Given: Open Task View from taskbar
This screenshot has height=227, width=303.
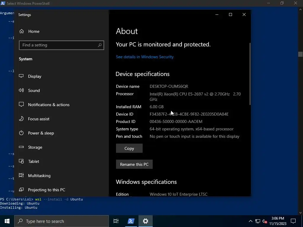Looking at the screenshot, I should click(x=116, y=221).
